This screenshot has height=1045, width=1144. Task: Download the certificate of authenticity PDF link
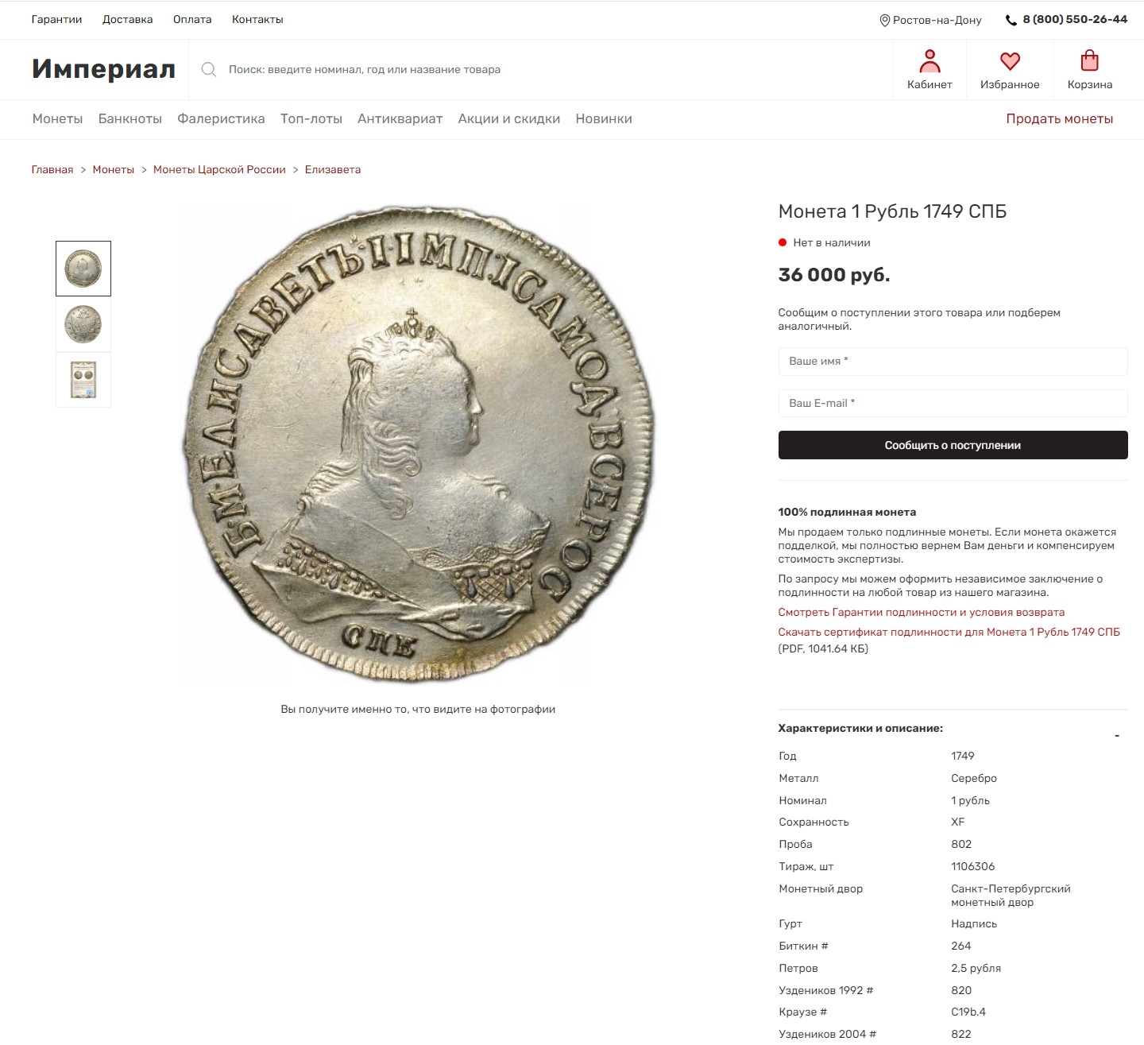949,632
